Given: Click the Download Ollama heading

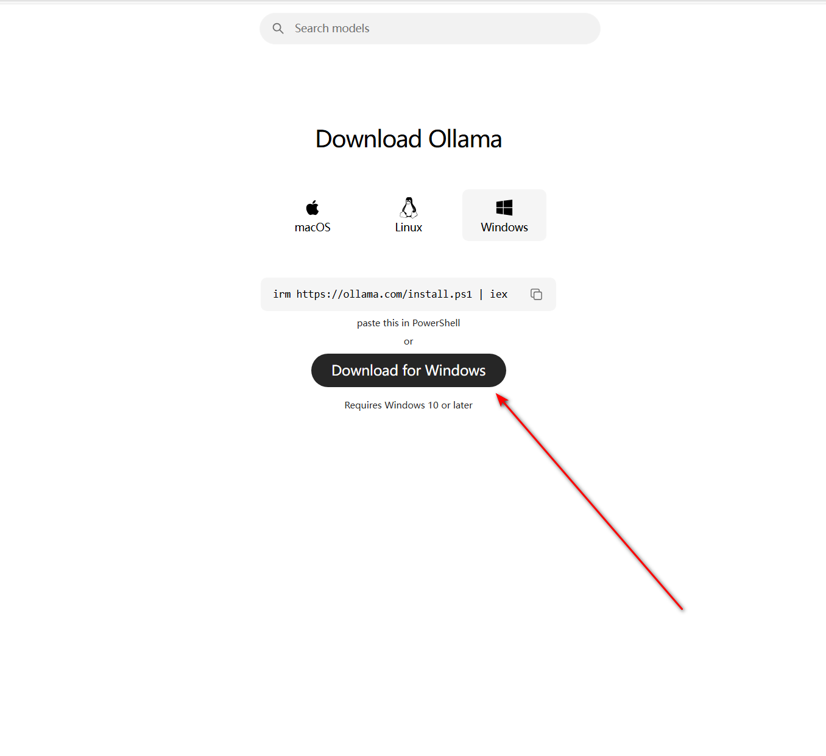Looking at the screenshot, I should (409, 139).
